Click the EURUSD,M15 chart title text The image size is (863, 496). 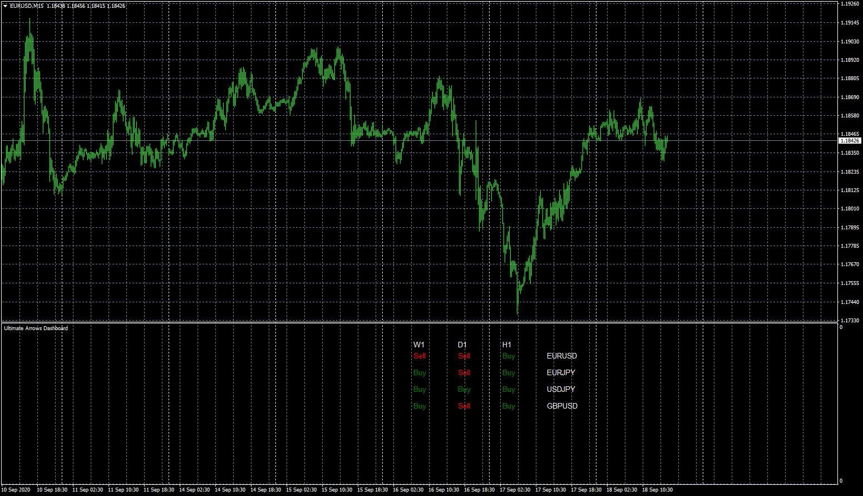pyautogui.click(x=27, y=6)
